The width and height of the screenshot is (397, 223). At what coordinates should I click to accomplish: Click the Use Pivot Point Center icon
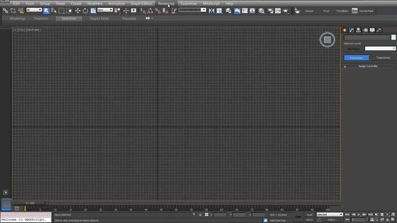(117, 11)
